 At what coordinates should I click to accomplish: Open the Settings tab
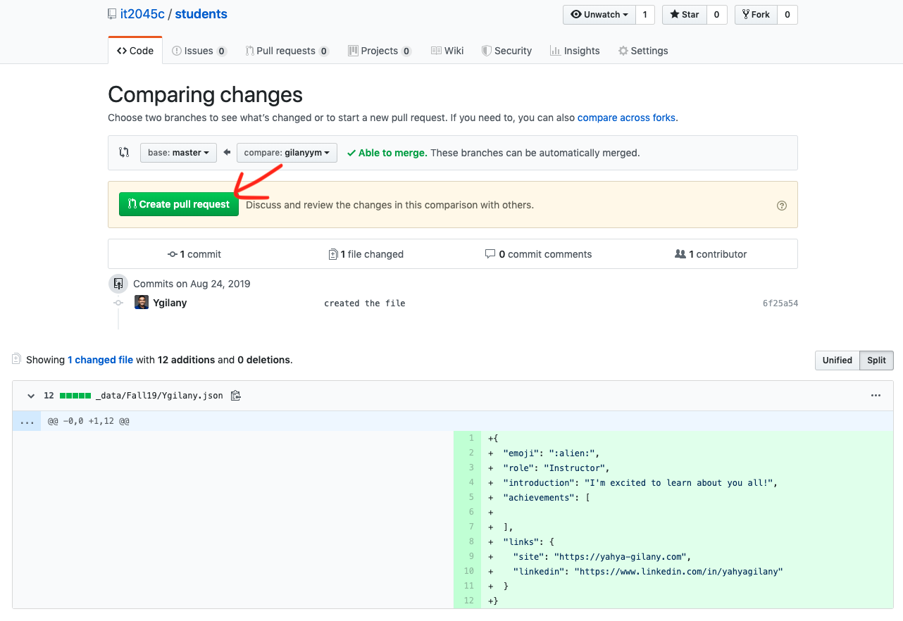pos(643,51)
